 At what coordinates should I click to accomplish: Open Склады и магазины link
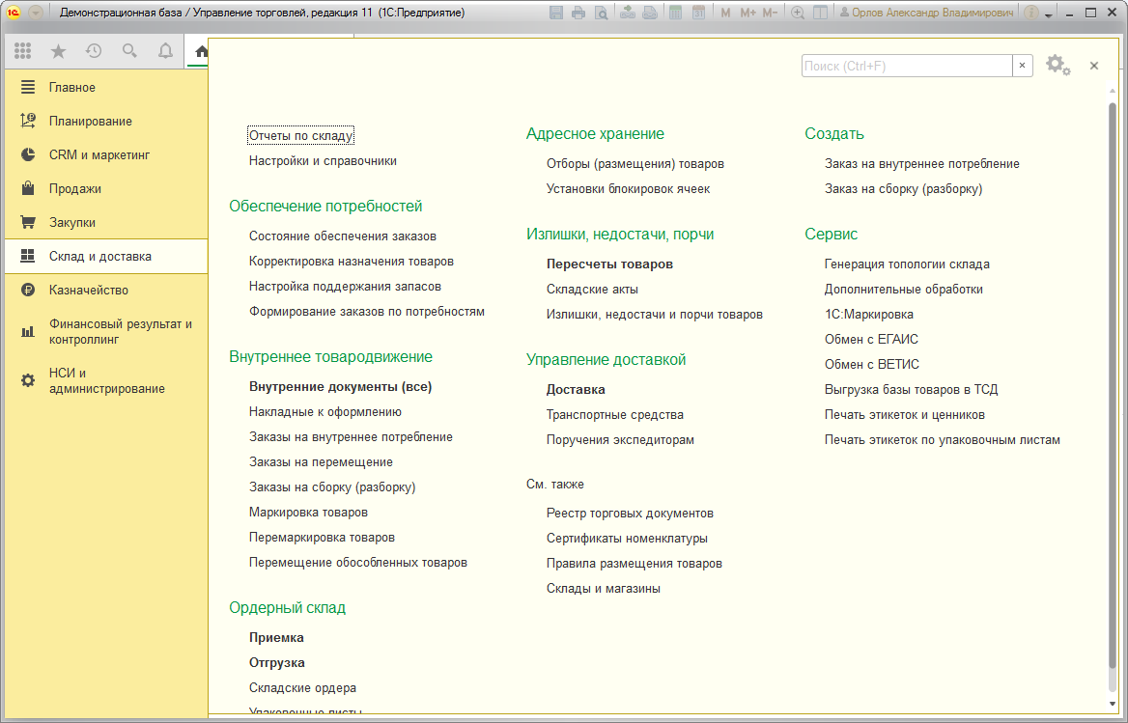604,589
